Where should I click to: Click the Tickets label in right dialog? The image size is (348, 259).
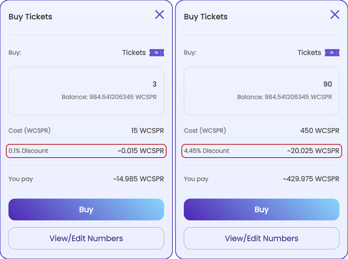(309, 53)
